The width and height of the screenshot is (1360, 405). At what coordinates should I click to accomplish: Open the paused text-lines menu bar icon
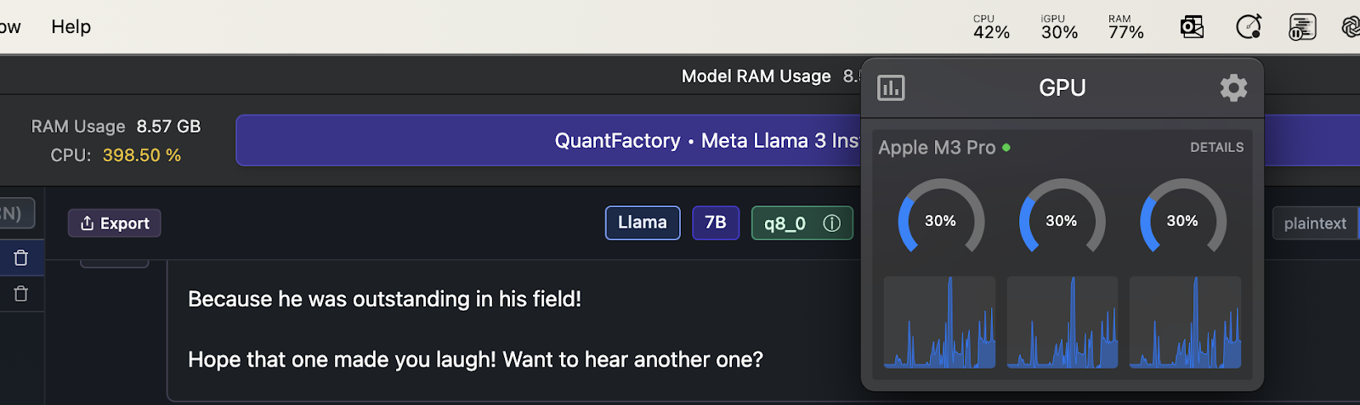1302,27
